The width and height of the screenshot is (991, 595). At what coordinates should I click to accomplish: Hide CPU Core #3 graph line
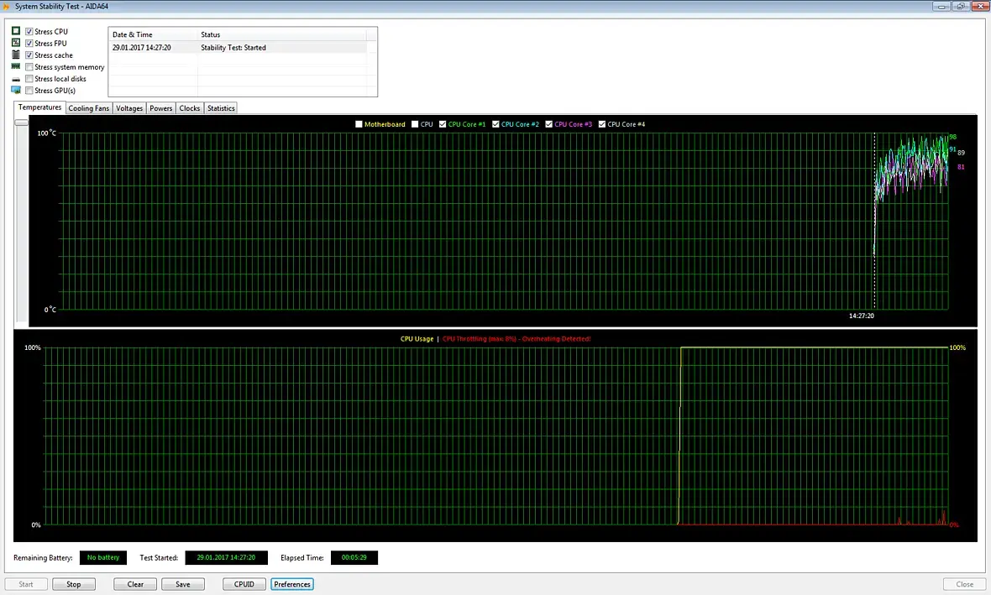(x=548, y=124)
